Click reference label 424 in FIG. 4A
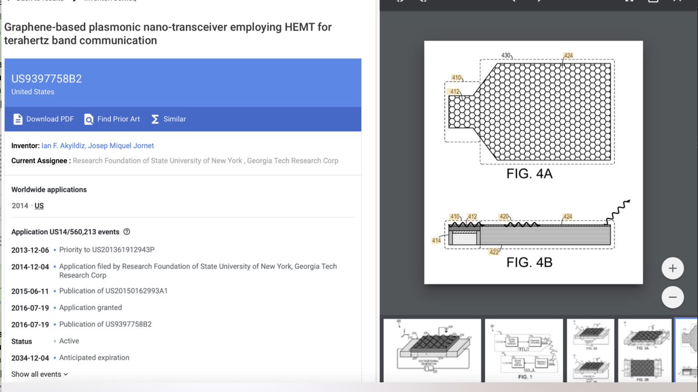The height and width of the screenshot is (392, 698). [x=568, y=56]
